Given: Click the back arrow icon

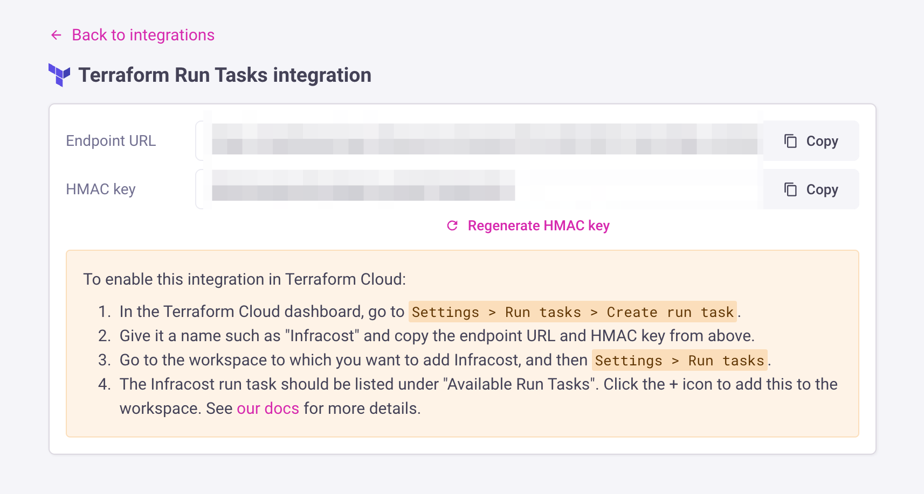Looking at the screenshot, I should (x=56, y=36).
